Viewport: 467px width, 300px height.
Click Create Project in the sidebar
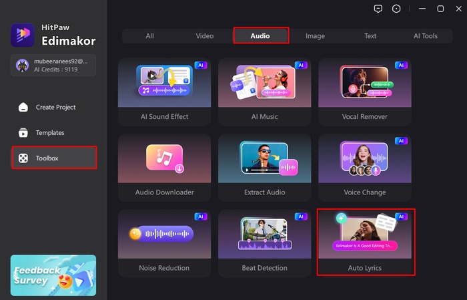(55, 107)
